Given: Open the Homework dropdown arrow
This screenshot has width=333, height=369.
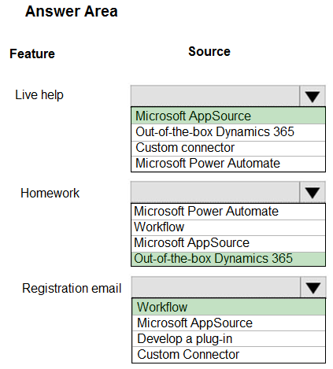Looking at the screenshot, I should [312, 192].
